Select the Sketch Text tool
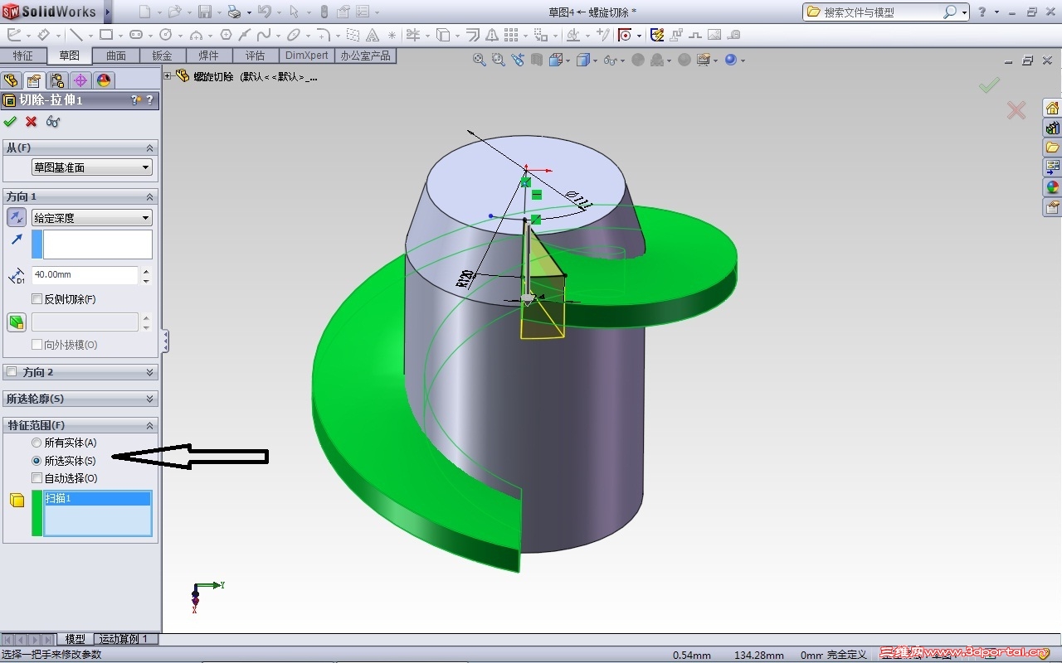Viewport: 1062px width, 663px height. pyautogui.click(x=373, y=35)
